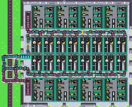Viewport: 132px width, 107px height.
Task: Select the first Research room in top row
Action: coord(43,17)
